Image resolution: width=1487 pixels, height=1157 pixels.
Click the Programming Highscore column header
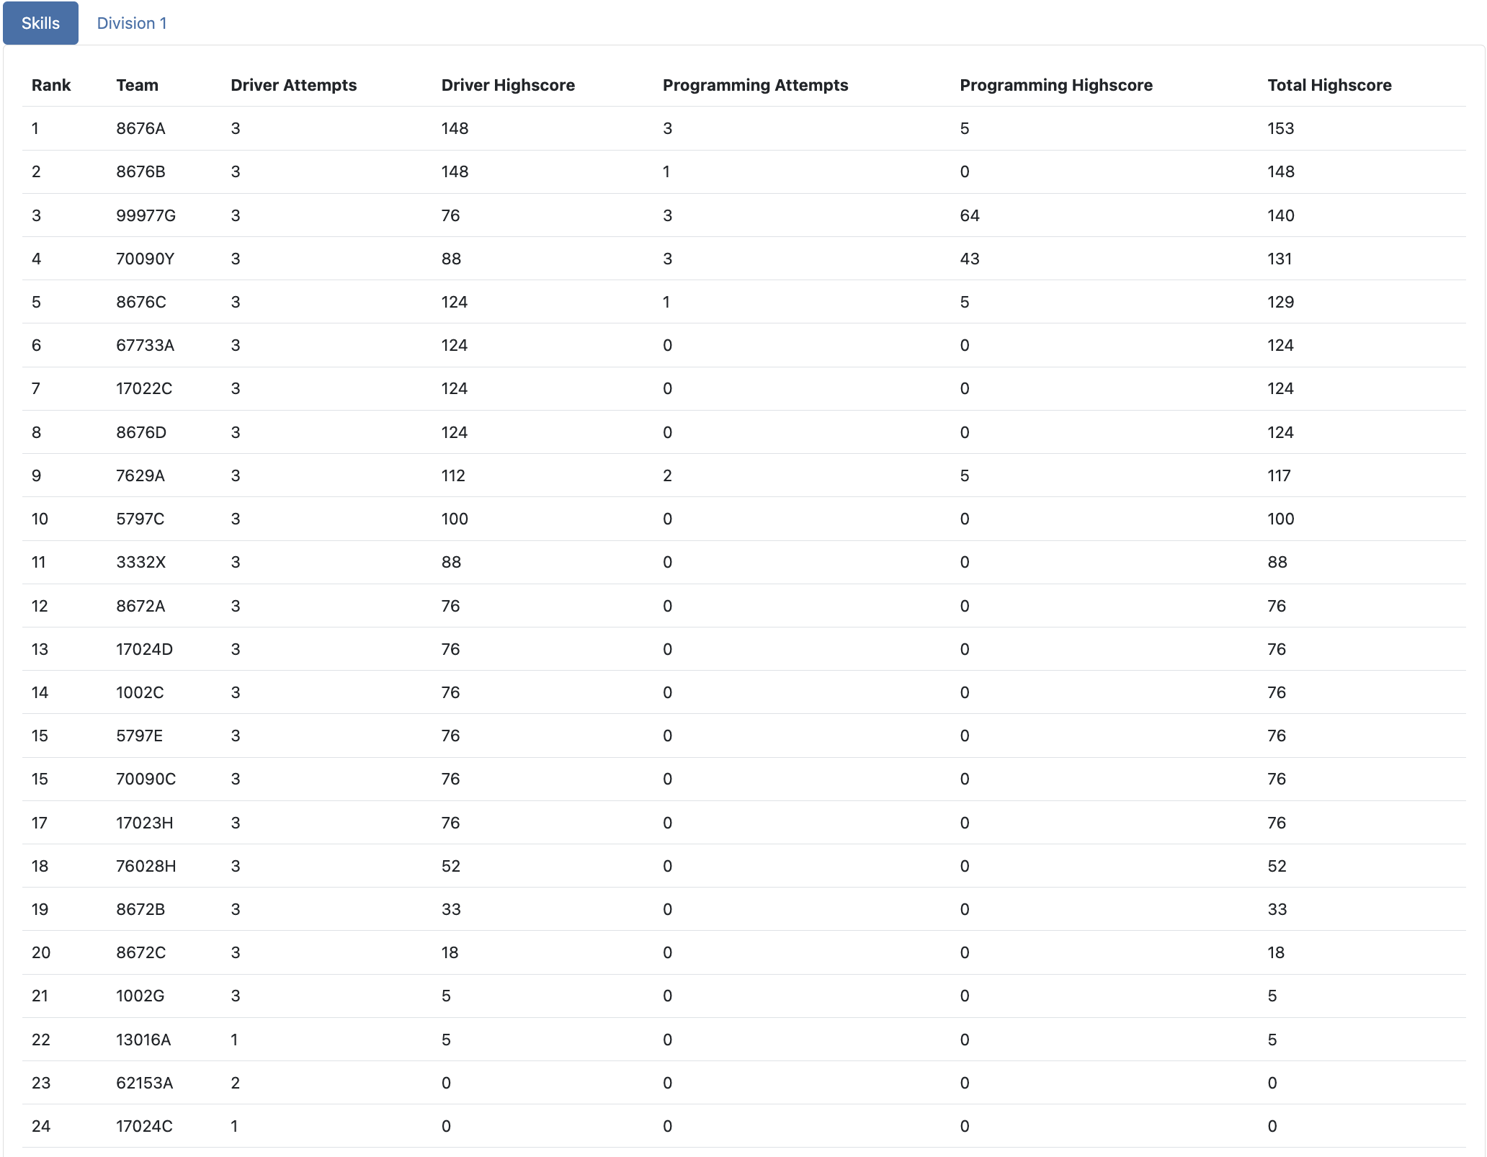pyautogui.click(x=1055, y=85)
